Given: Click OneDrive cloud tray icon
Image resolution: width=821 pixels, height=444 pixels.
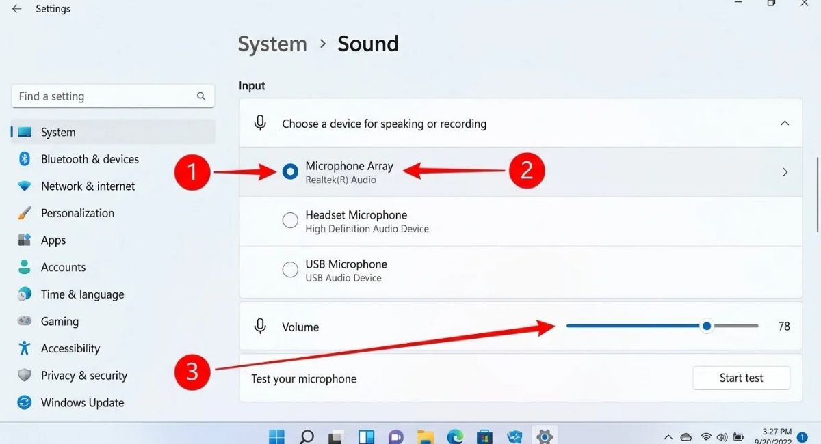Looking at the screenshot, I should pos(686,436).
